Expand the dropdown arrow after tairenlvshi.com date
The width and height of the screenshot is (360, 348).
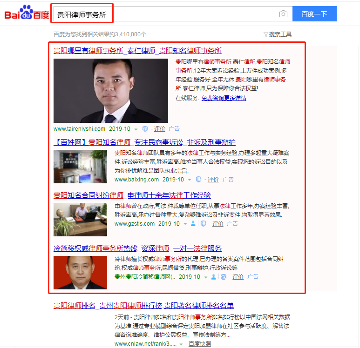(136, 129)
